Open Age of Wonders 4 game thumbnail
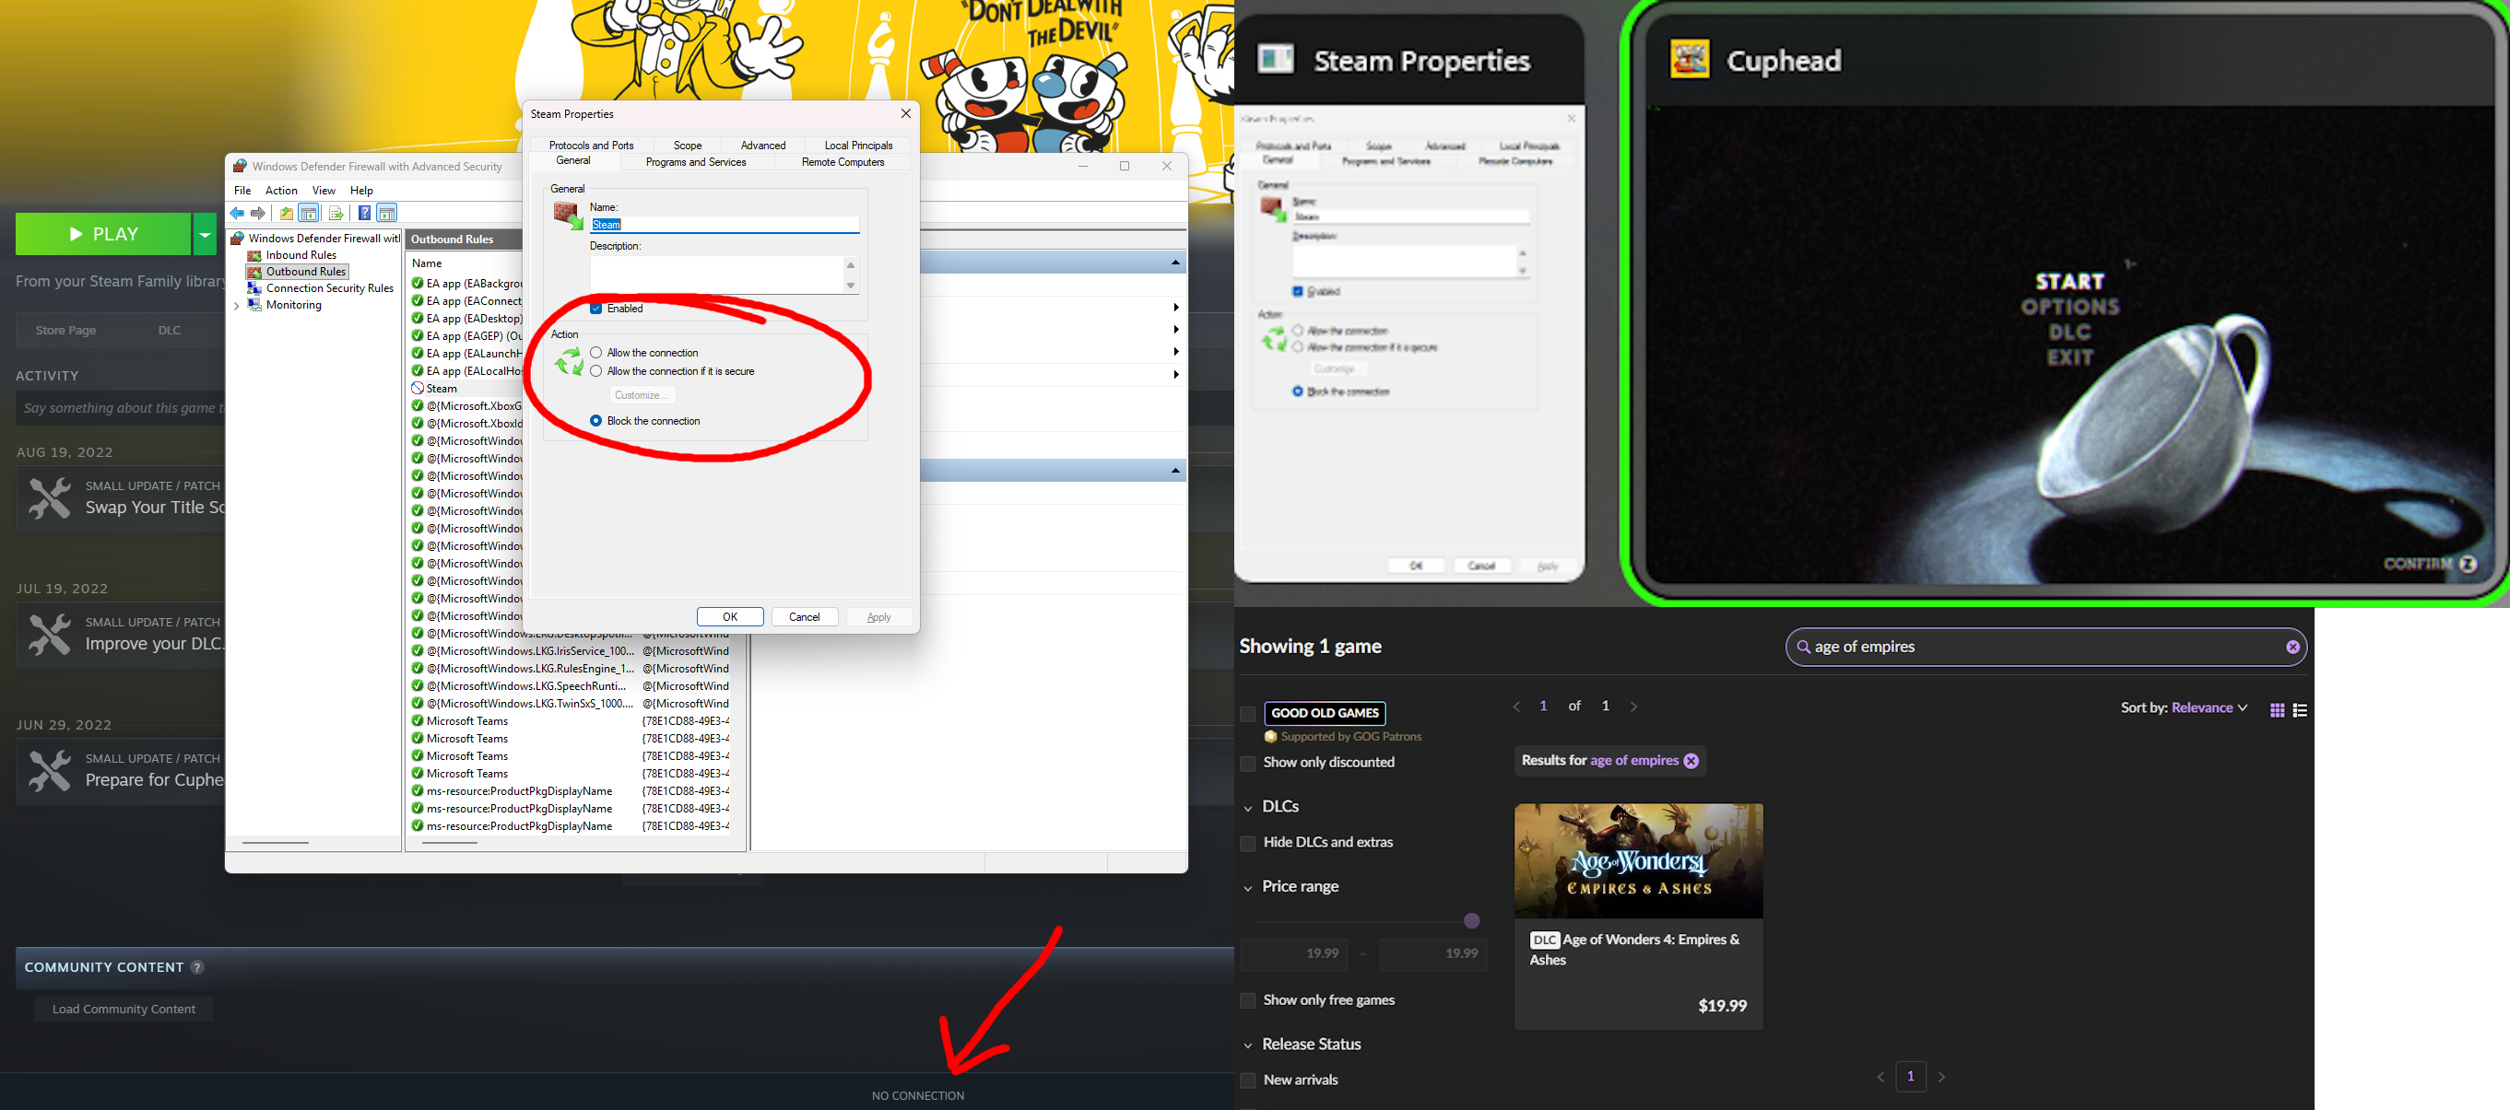 click(x=1639, y=860)
